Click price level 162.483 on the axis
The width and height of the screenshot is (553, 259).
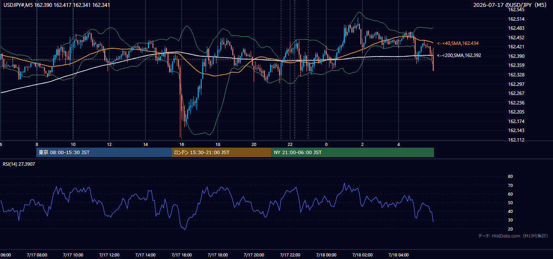pos(516,28)
